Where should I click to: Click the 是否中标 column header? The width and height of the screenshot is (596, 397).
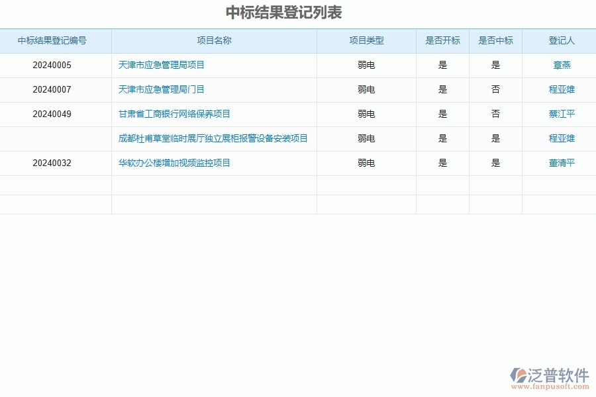point(496,40)
